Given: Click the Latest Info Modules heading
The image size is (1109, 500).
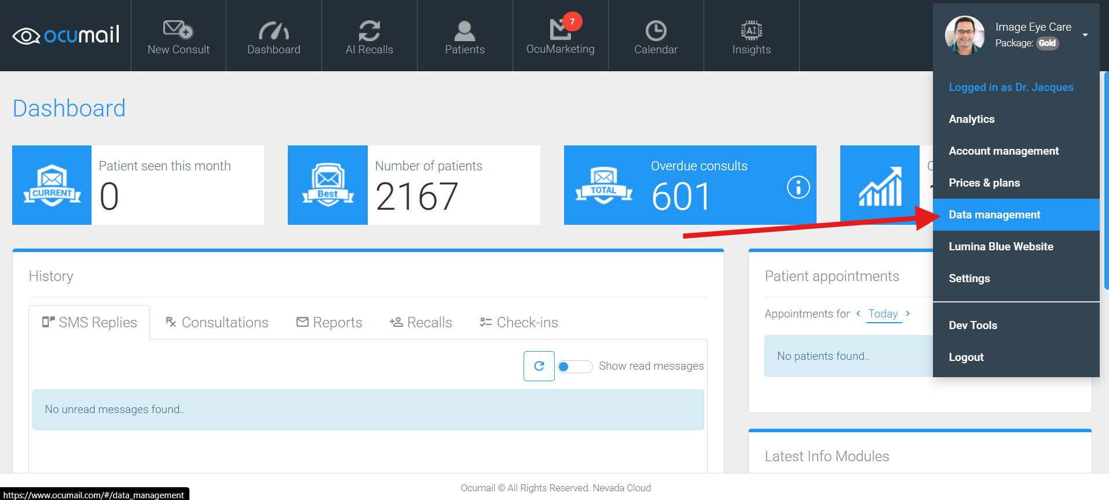Looking at the screenshot, I should click(827, 457).
